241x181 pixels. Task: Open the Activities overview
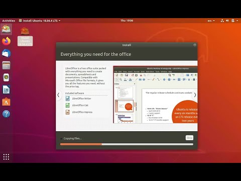coord(9,21)
